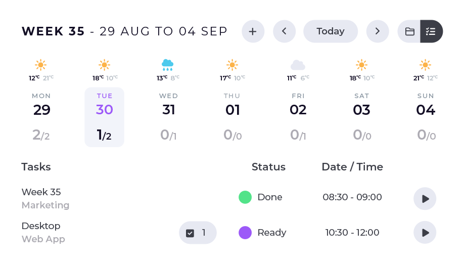
Task: Click the plus add button
Action: [253, 31]
